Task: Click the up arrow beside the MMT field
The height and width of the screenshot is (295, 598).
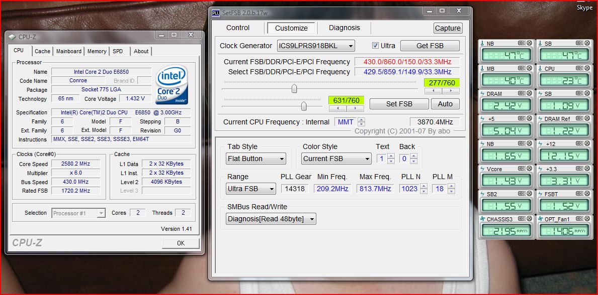Action: coord(362,119)
